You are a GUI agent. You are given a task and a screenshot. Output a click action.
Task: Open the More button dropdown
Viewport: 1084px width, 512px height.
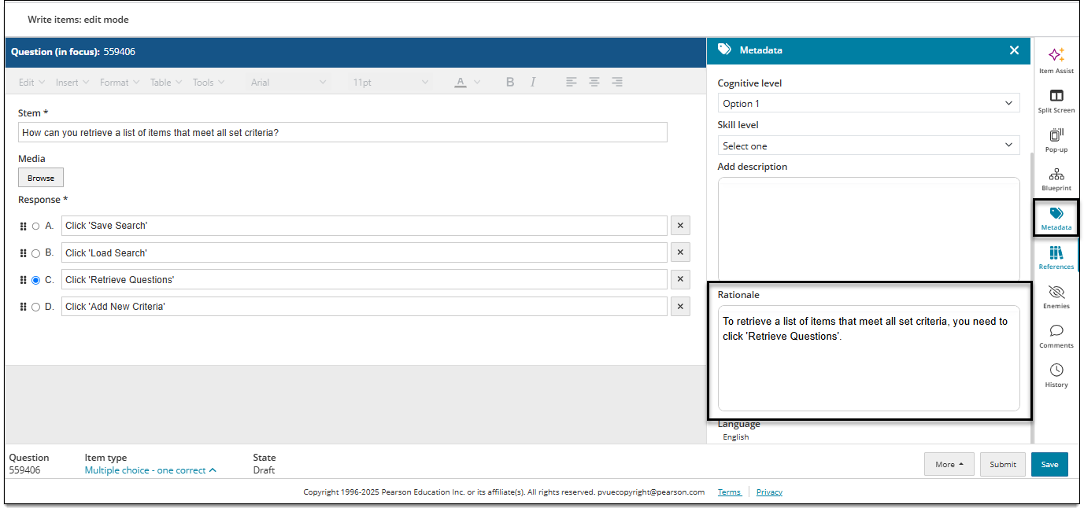click(x=949, y=464)
